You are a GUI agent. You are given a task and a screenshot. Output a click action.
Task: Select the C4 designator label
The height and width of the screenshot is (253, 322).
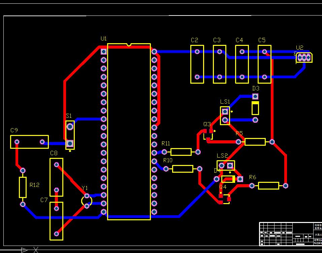pos(239,40)
